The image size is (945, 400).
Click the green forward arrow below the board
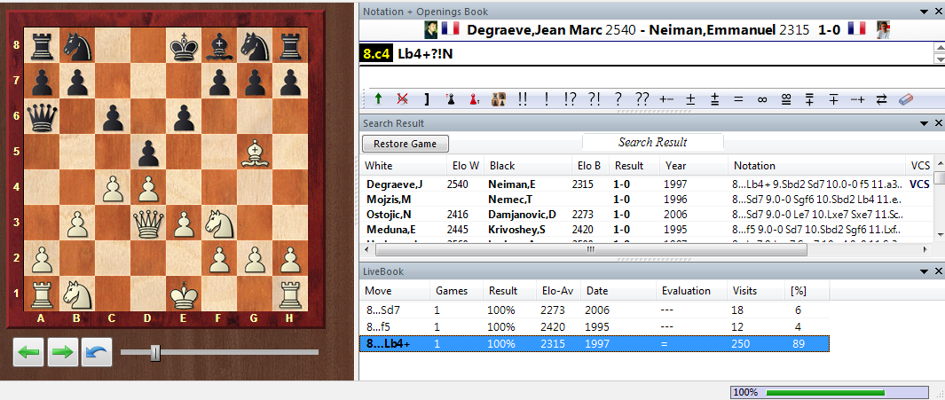click(63, 352)
